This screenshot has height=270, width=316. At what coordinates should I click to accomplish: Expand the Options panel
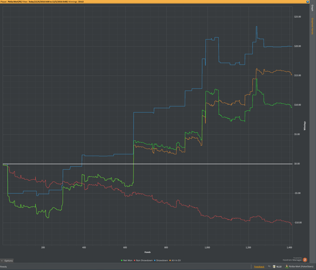pos(7,261)
